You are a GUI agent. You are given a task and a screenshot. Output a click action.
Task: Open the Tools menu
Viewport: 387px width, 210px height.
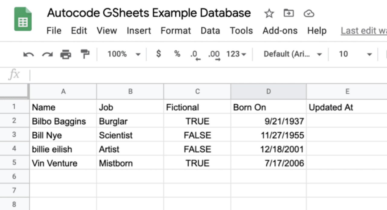tap(241, 31)
